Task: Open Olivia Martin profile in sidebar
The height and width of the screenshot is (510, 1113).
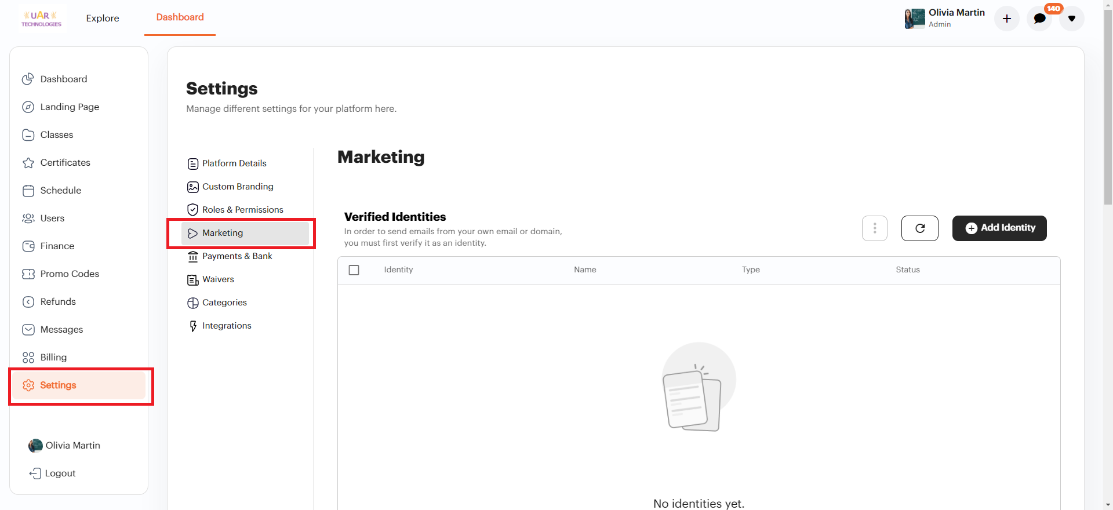Action: (x=64, y=445)
